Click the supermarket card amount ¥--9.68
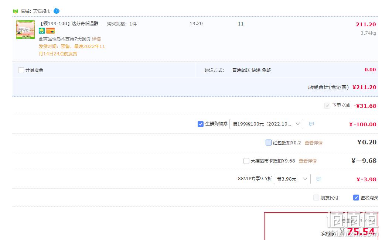 coord(364,161)
